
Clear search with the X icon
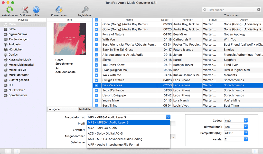(259, 10)
